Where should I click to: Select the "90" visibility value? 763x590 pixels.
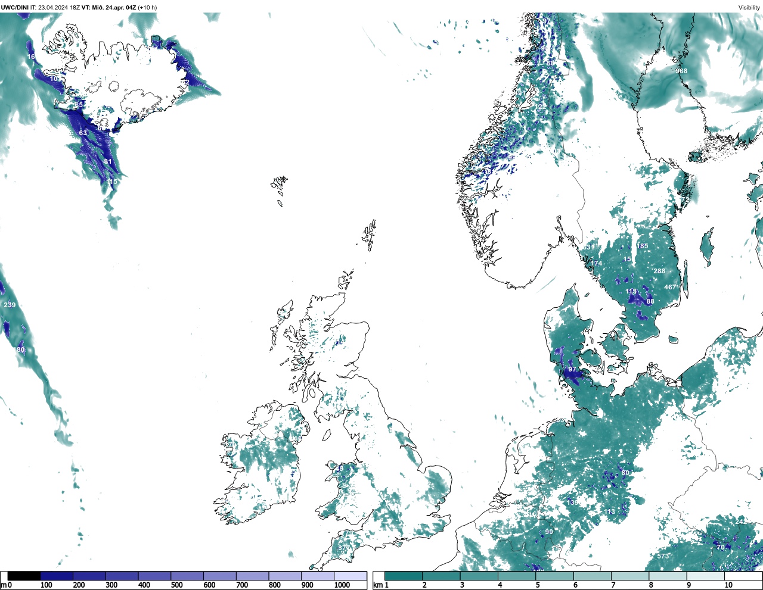549,532
